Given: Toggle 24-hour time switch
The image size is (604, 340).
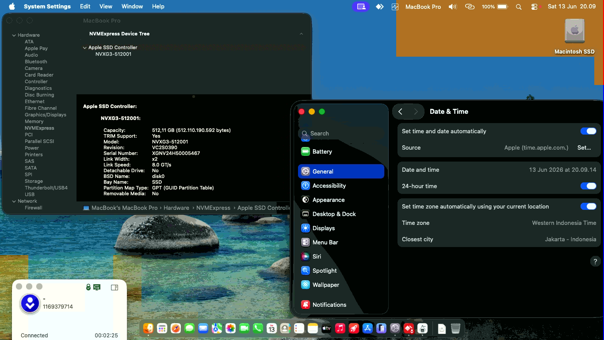Looking at the screenshot, I should coord(589,186).
